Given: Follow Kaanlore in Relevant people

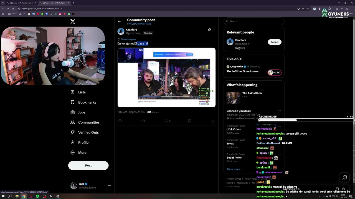Looking at the screenshot, I should [275, 42].
